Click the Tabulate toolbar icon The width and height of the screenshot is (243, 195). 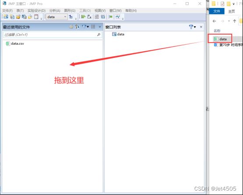click(x=97, y=17)
